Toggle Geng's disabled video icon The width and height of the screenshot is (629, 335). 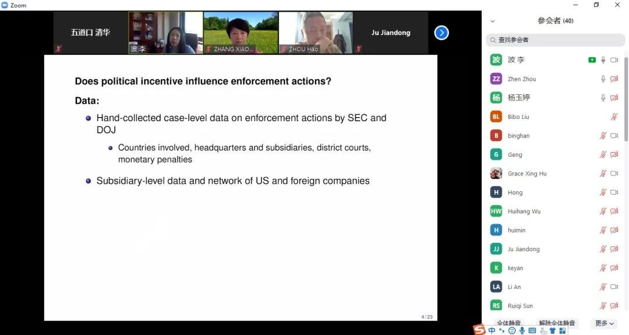(614, 155)
